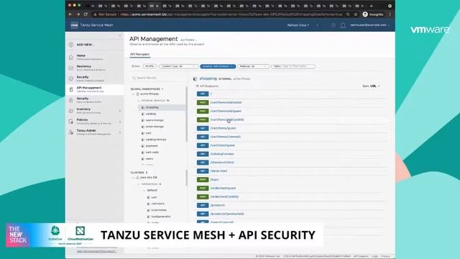This screenshot has height=259, width=460.
Task: Collapse the acme-fitness tree node
Action: (133, 94)
